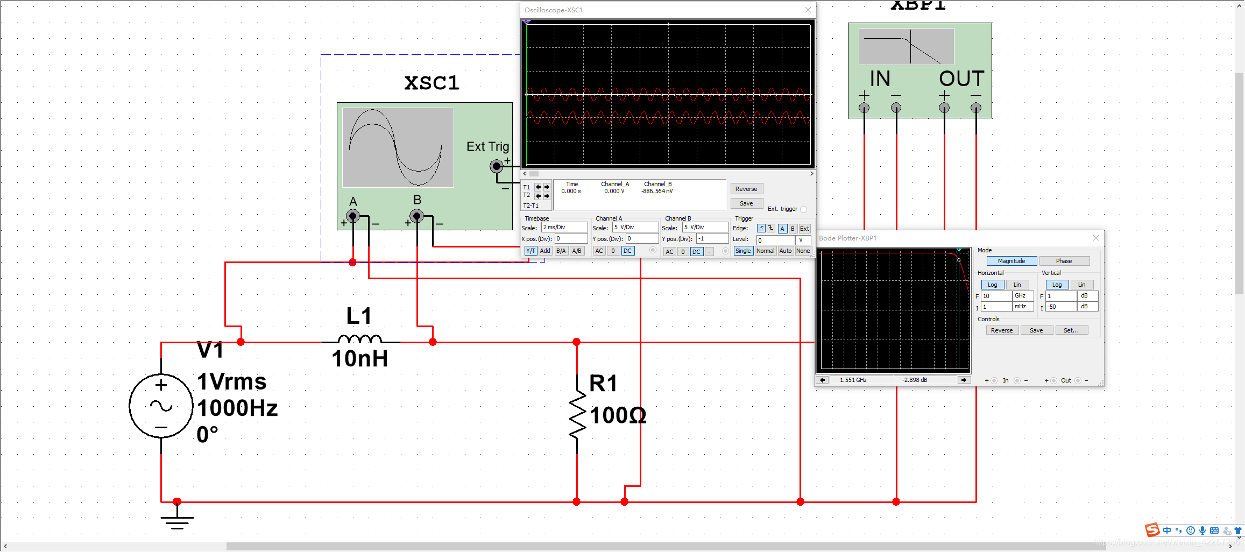Switch Bode plotter to Magnitude mode
The width and height of the screenshot is (1245, 552).
point(1011,261)
